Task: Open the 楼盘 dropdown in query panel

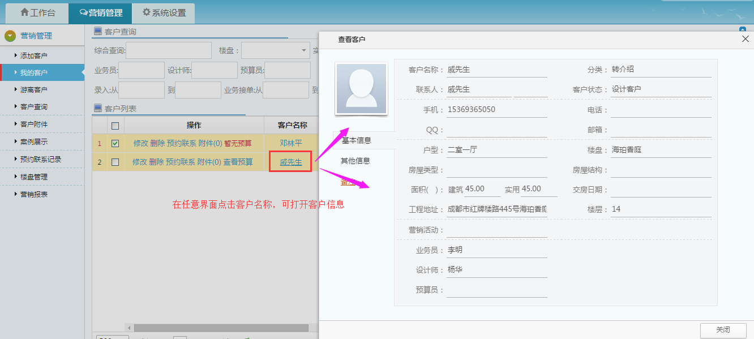Action: tap(303, 50)
